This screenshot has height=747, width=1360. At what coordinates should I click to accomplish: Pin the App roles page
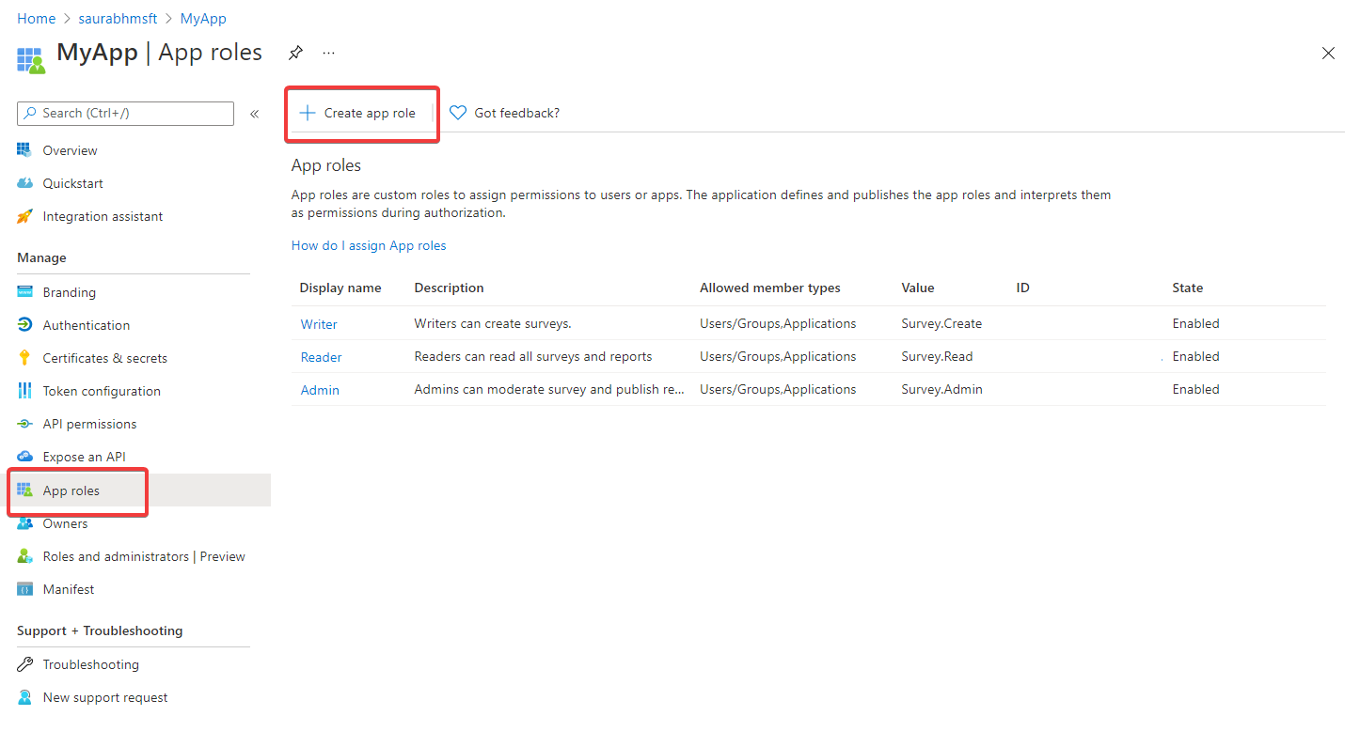(295, 53)
